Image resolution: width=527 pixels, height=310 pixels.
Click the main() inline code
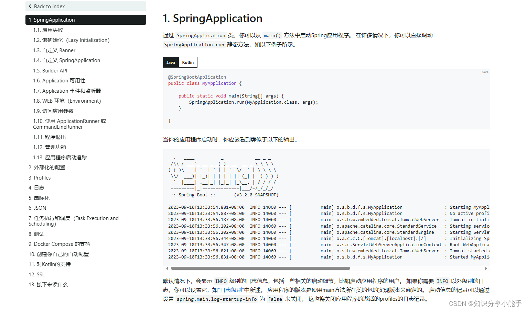click(272, 36)
